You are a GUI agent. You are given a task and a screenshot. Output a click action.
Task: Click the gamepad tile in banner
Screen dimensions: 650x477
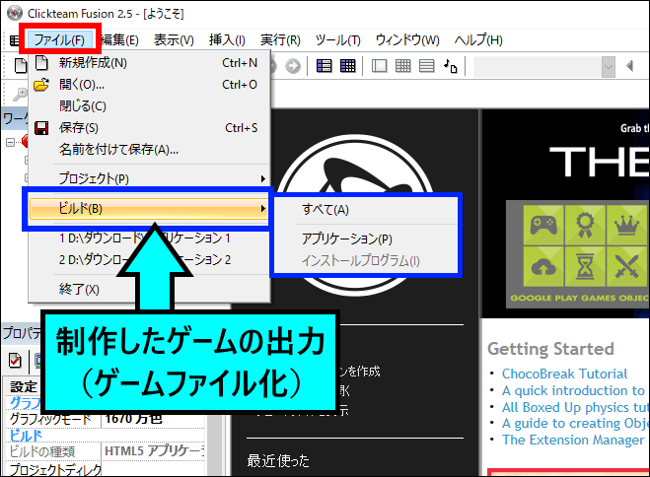(x=543, y=225)
